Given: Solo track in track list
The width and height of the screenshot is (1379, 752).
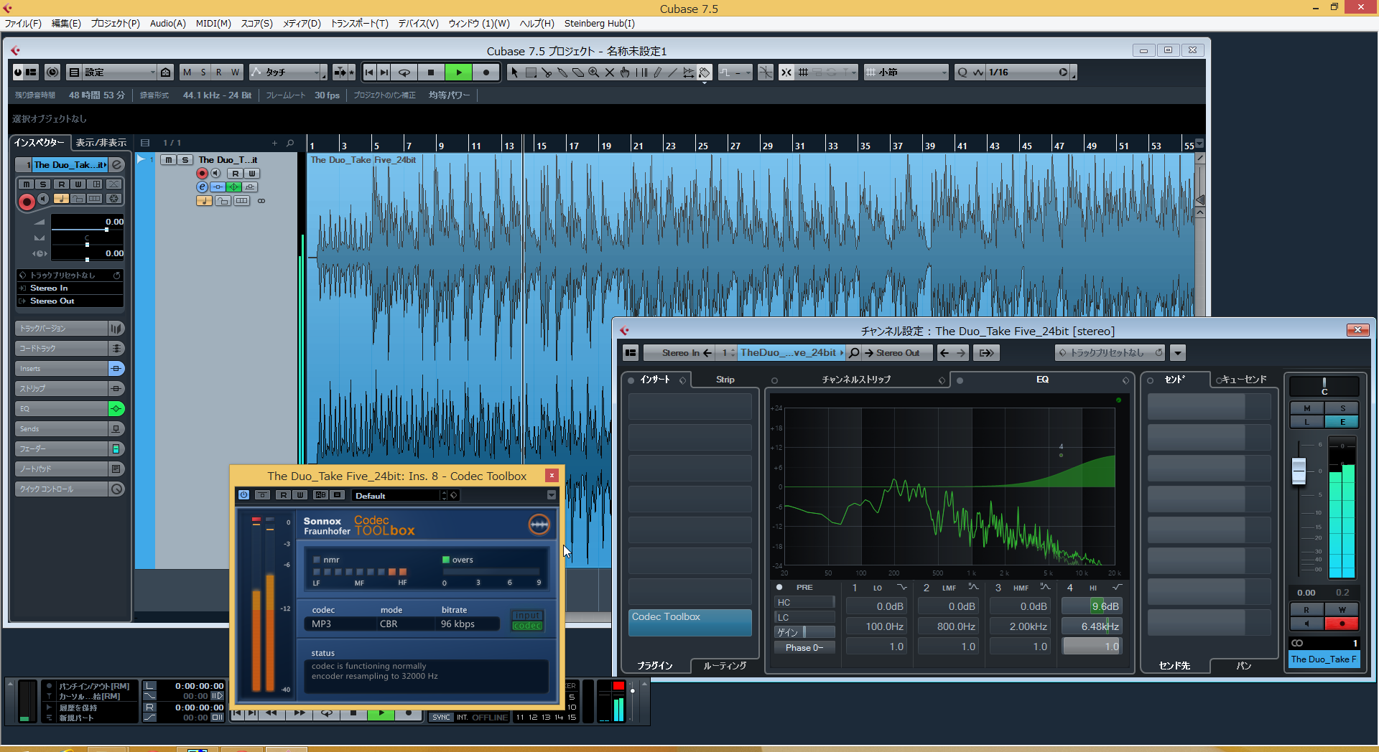Looking at the screenshot, I should coord(185,160).
